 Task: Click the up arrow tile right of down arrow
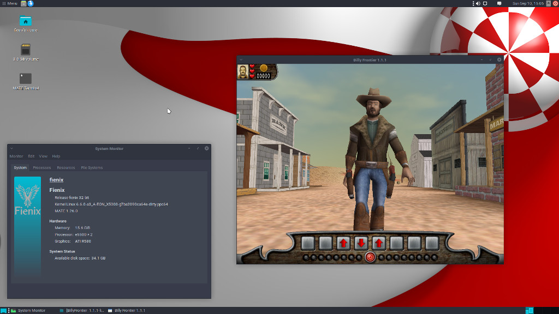click(379, 243)
